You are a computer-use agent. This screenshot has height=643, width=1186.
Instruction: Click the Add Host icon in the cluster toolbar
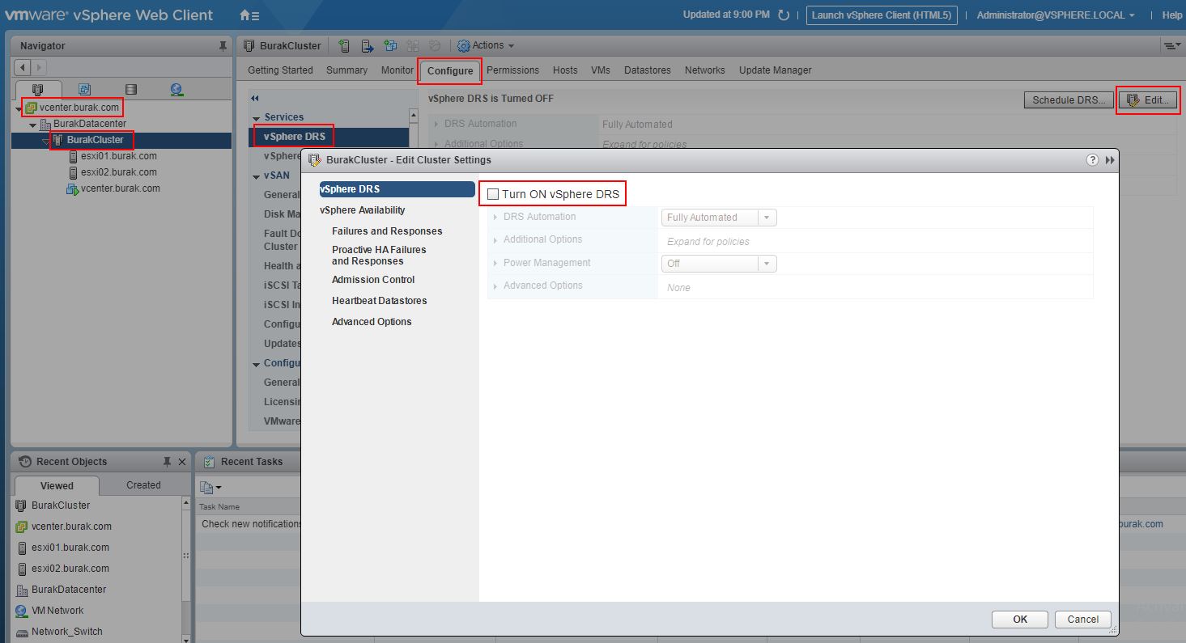[x=345, y=46]
